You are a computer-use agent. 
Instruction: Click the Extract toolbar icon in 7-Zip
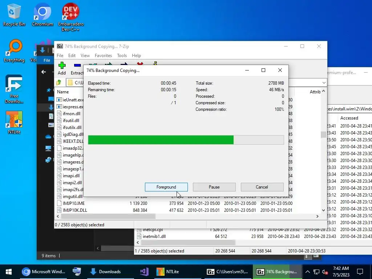[x=77, y=68]
